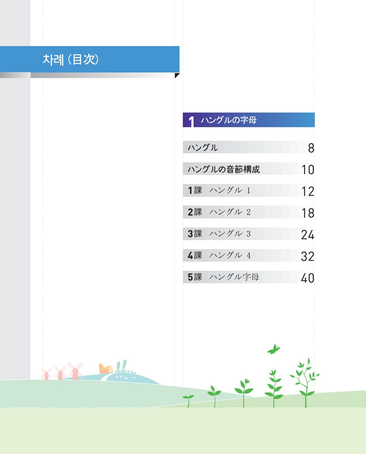Open the ハングルの音節構成 entry
366x454 pixels.
coord(224,169)
